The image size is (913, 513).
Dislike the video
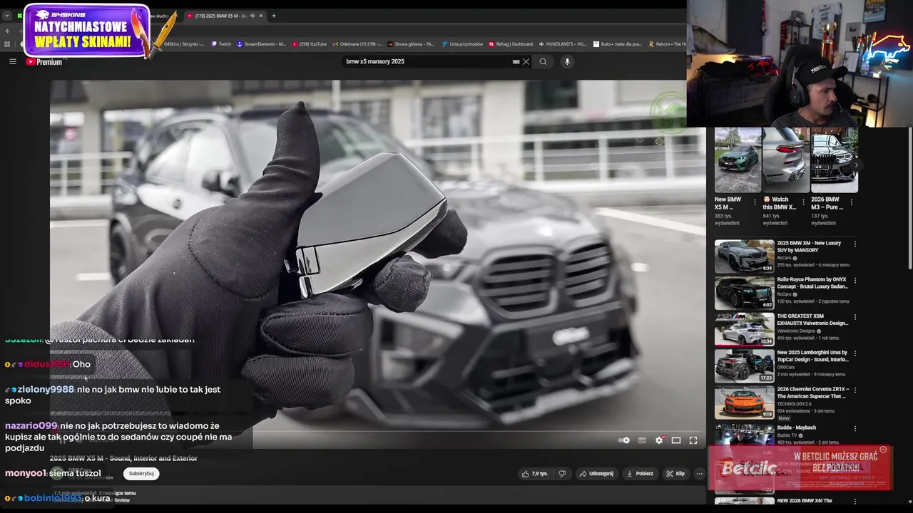click(x=562, y=474)
